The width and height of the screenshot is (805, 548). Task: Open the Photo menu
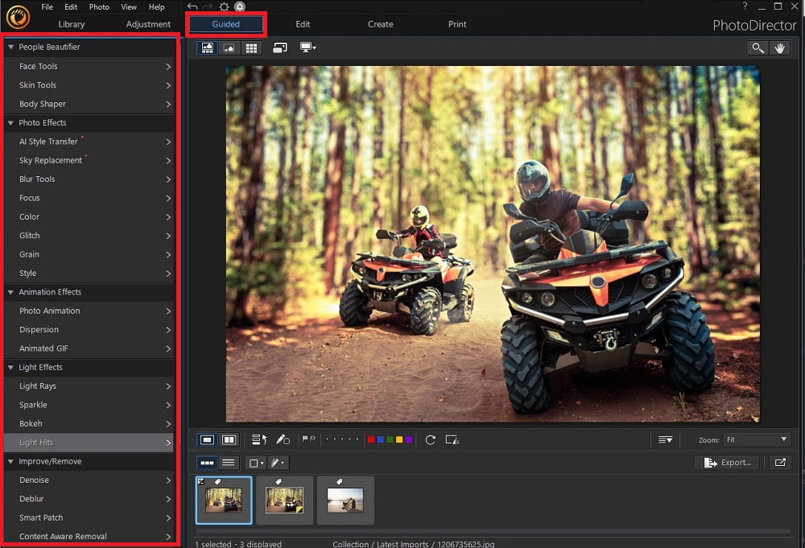coord(98,6)
